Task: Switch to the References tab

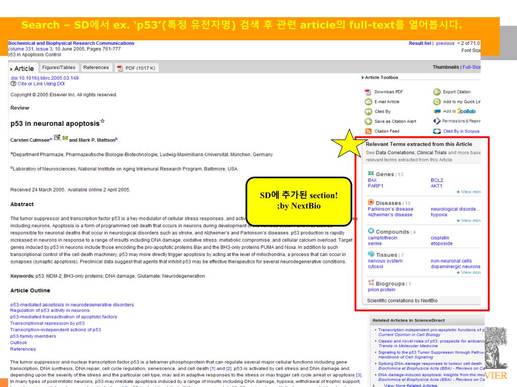Action: coord(96,68)
